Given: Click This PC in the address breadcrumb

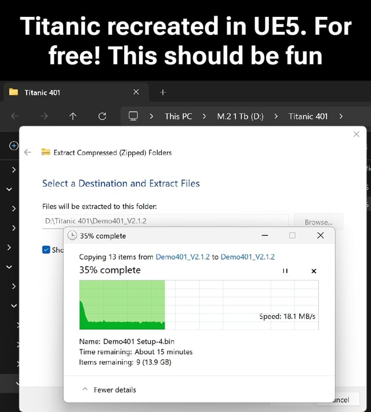Looking at the screenshot, I should (x=178, y=116).
